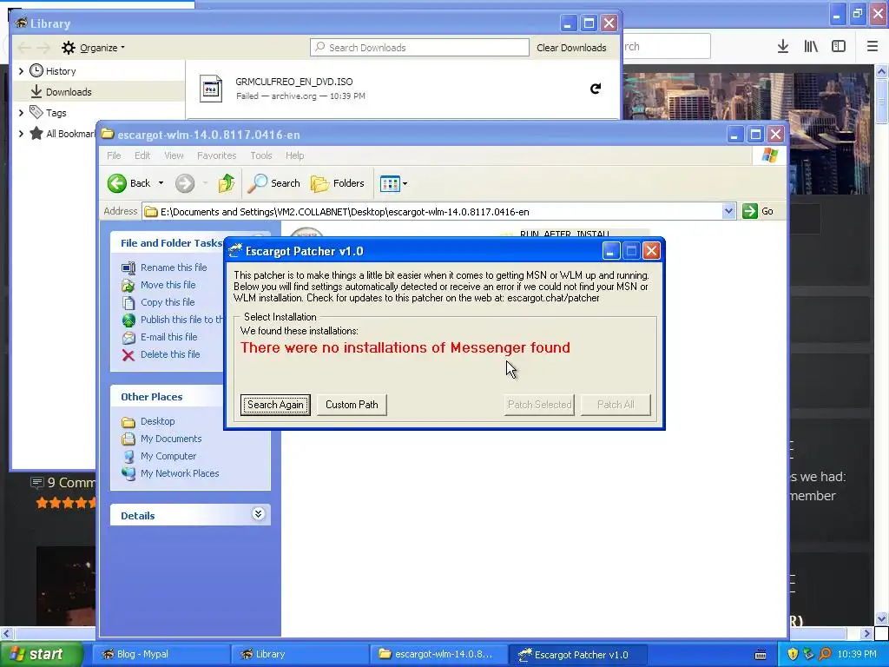Click the Up folder icon in Explorer
This screenshot has width=889, height=667.
(x=227, y=183)
